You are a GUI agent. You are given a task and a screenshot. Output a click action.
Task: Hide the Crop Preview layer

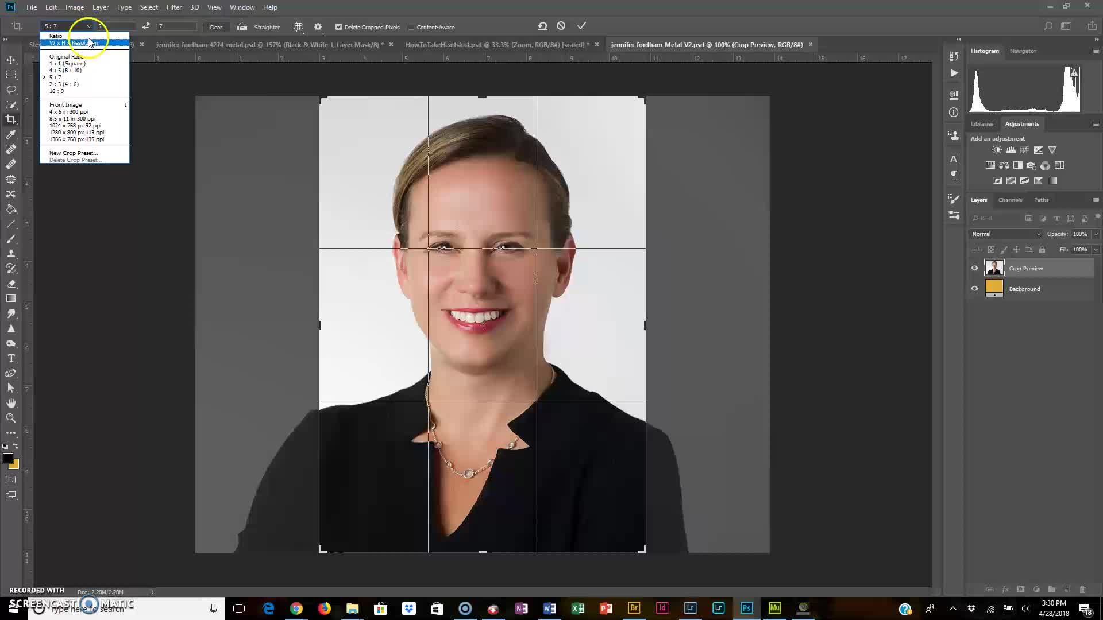click(x=974, y=268)
